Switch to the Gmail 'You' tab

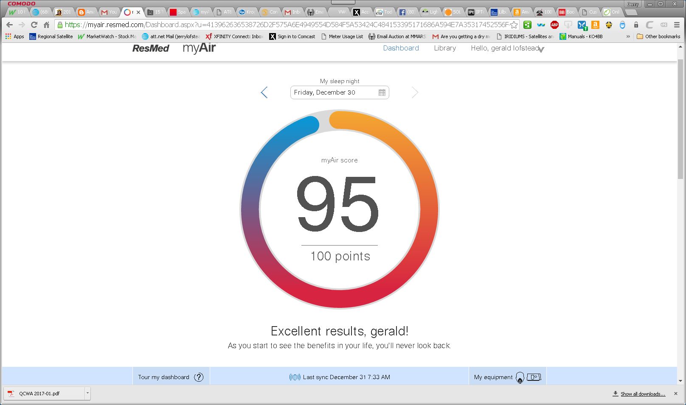(109, 12)
